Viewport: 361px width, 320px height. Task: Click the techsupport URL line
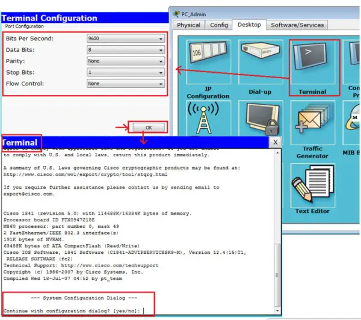[x=81, y=265]
